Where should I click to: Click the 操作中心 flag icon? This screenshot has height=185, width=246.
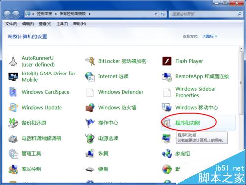(x=90, y=123)
